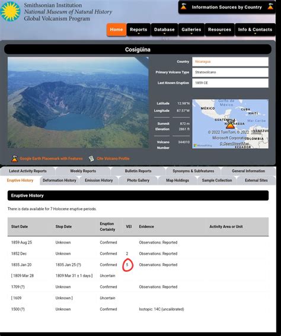Open the Cite Volcano Profile link
Screen dimensions: 281x336
(113, 159)
